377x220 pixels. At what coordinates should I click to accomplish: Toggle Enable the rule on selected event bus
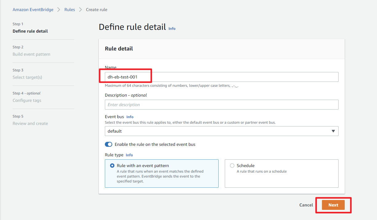click(x=109, y=144)
